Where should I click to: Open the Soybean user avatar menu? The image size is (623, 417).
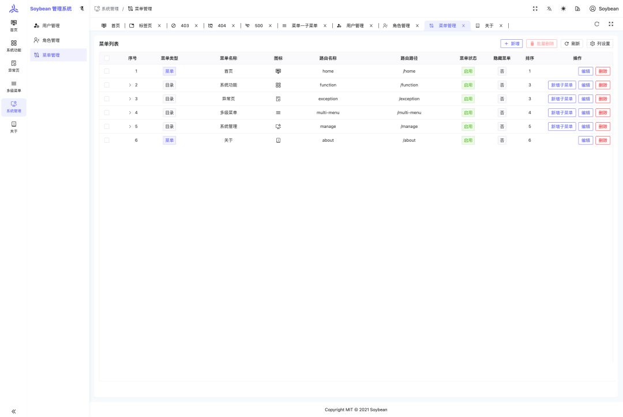(603, 9)
